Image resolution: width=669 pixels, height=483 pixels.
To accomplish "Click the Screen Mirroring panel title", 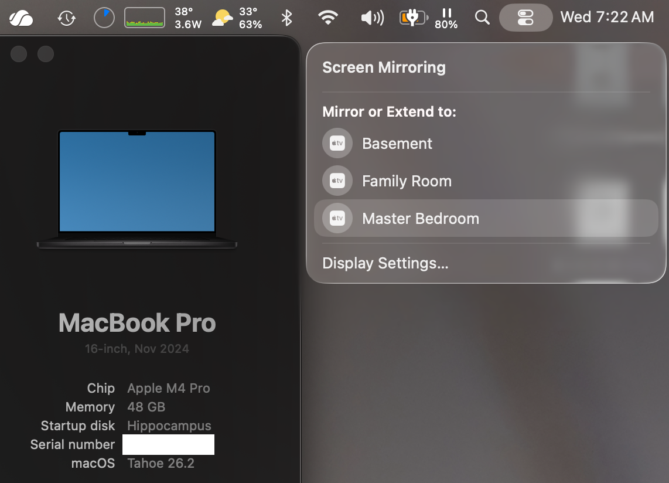I will click(384, 67).
